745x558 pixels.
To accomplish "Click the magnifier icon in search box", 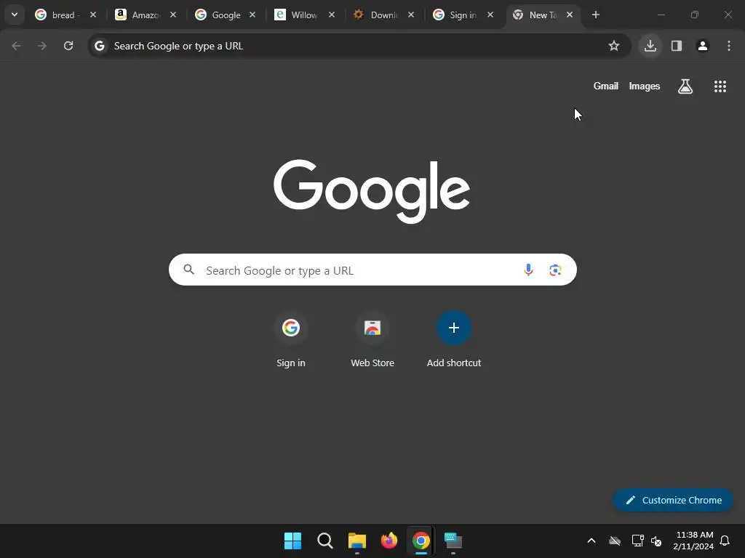I will (188, 270).
